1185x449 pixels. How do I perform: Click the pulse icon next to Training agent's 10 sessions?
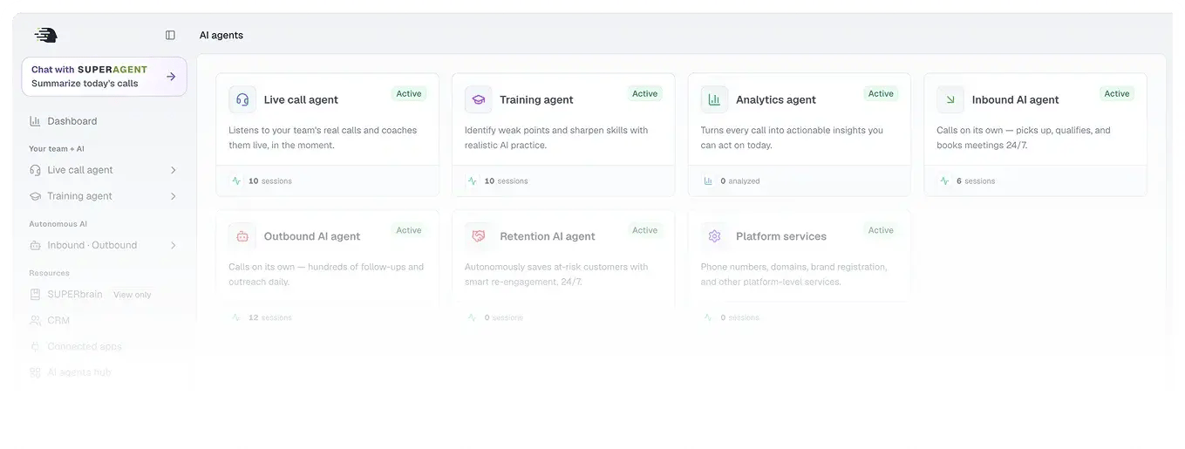point(472,181)
